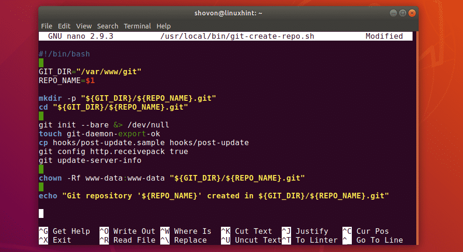
Task: Open the File menu
Action: (47, 26)
